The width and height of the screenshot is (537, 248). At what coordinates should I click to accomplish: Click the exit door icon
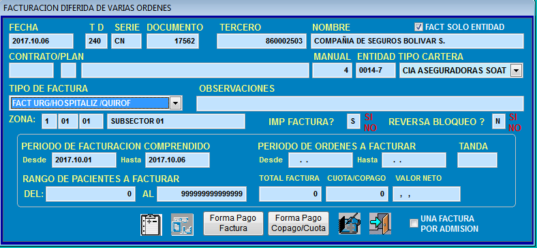pos(380,224)
